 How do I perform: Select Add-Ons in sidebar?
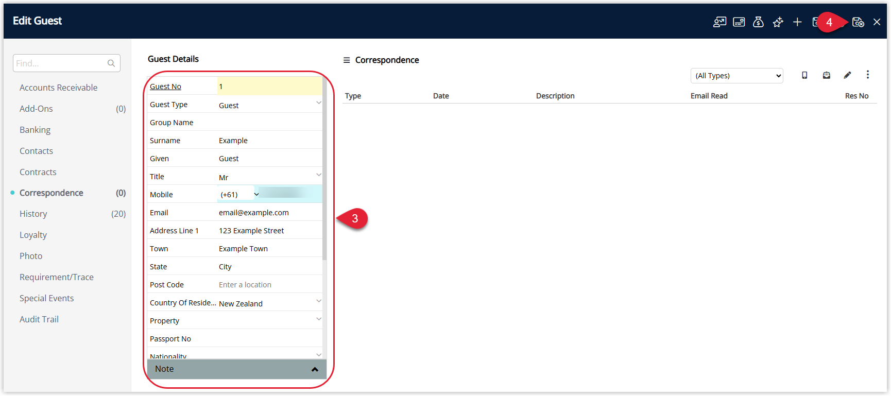pos(36,109)
